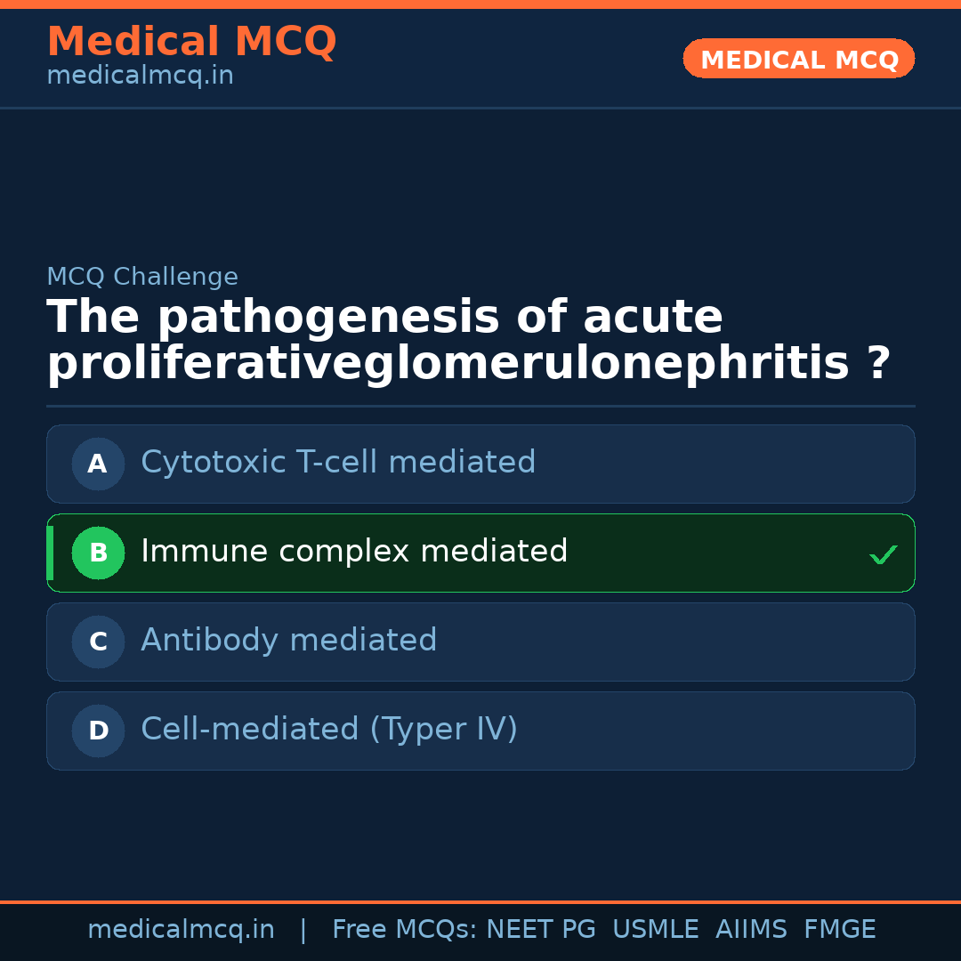Choose the "Antibody mediated" option
Screen dimensions: 961x961
289,641
